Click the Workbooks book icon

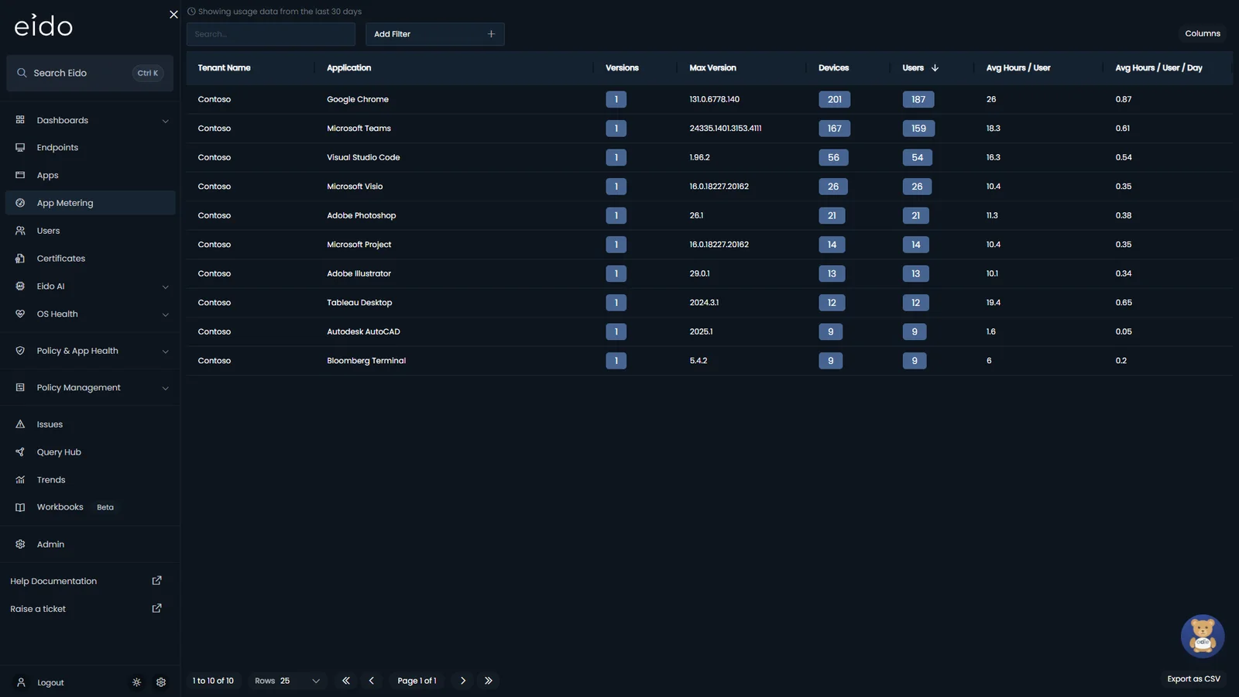20,507
